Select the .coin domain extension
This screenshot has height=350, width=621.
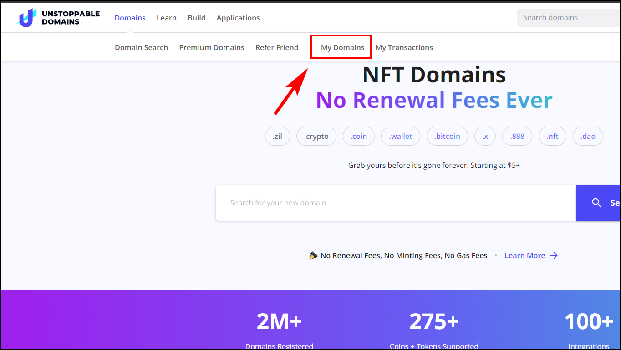pos(359,136)
